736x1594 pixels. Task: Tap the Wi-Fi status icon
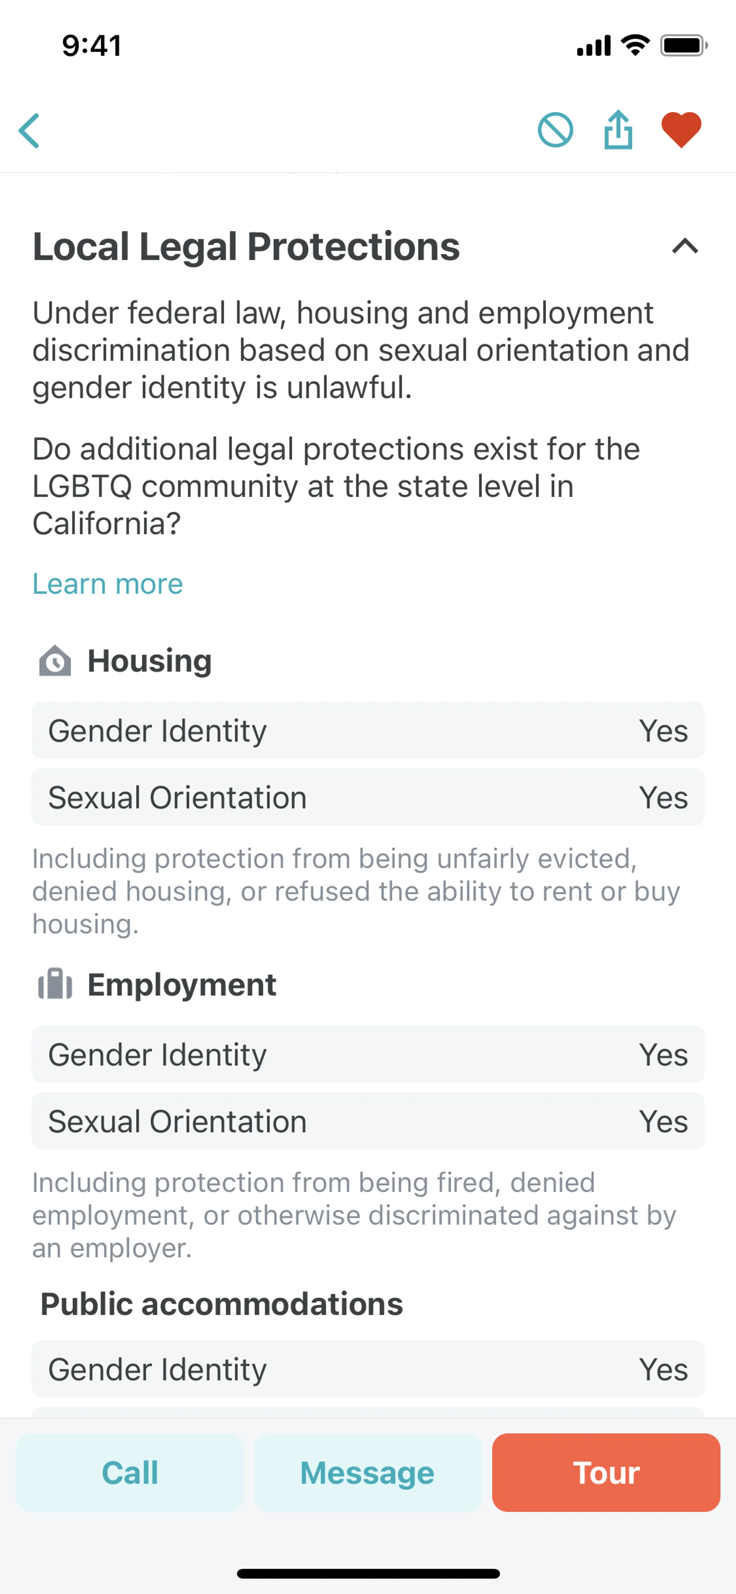point(635,45)
